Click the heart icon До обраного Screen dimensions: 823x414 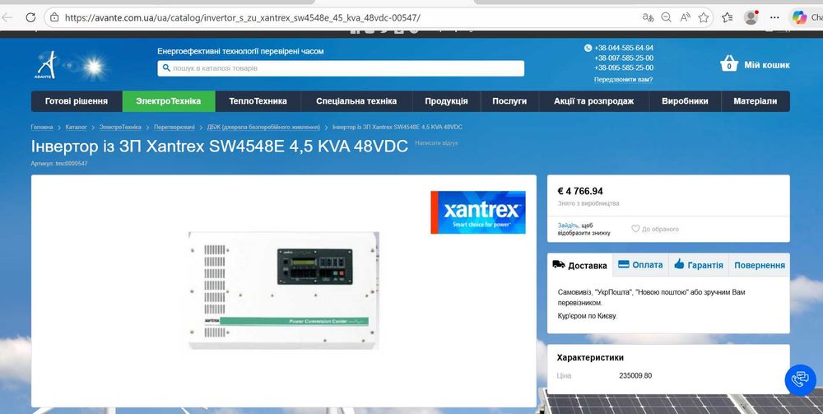coord(635,229)
